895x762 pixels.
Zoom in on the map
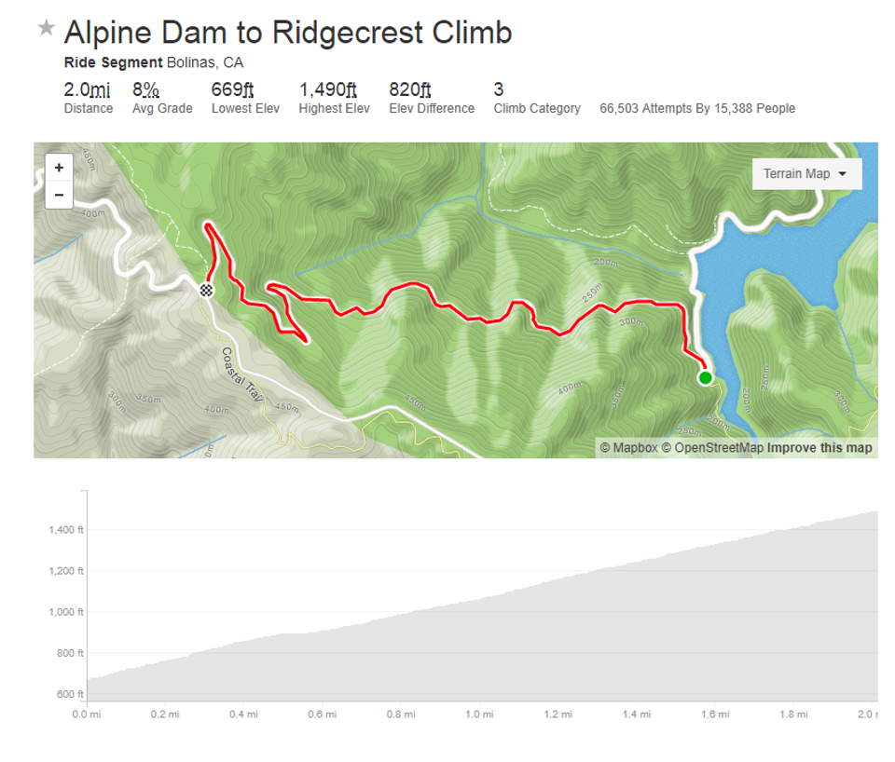click(x=59, y=168)
